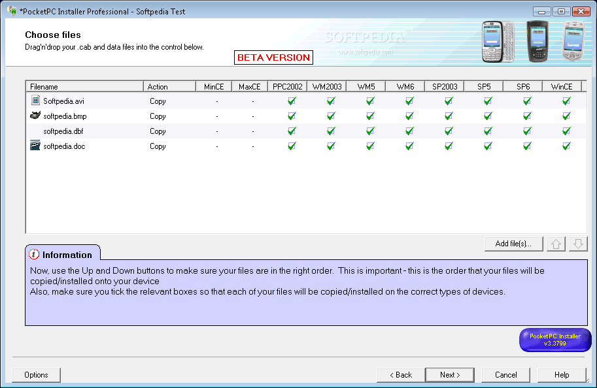The width and height of the screenshot is (597, 388).
Task: Click the softpedia.bmp file icon
Action: point(35,115)
